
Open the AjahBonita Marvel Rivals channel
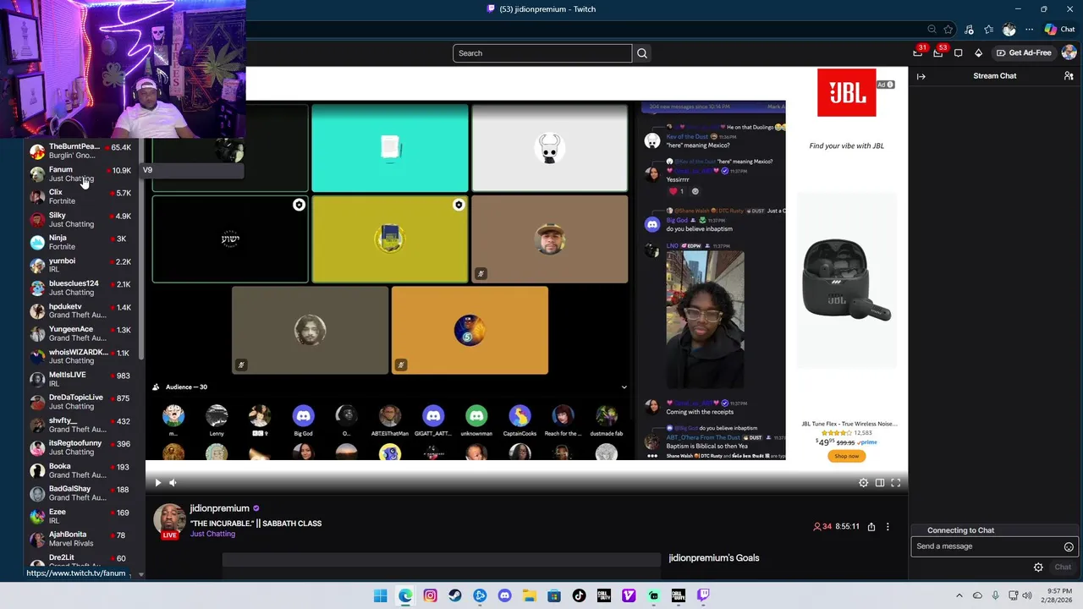pyautogui.click(x=83, y=539)
